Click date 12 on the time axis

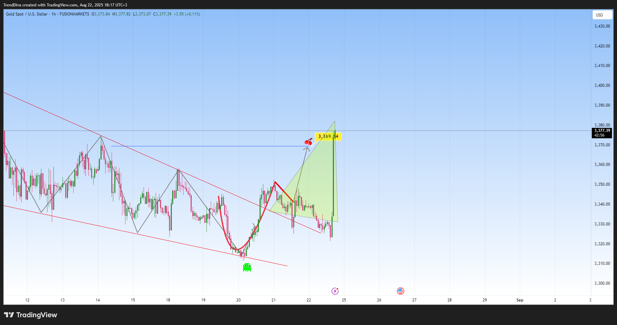(x=27, y=300)
